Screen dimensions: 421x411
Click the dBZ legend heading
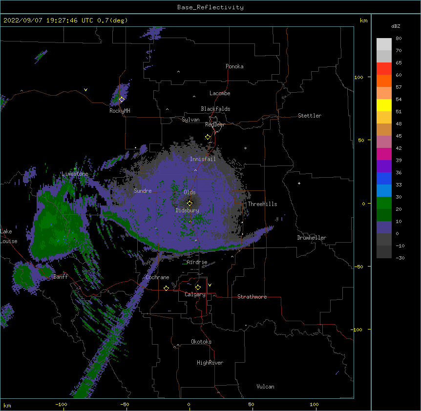click(396, 26)
